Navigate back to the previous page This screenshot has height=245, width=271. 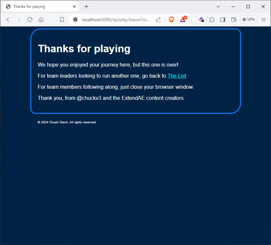click(x=8, y=20)
